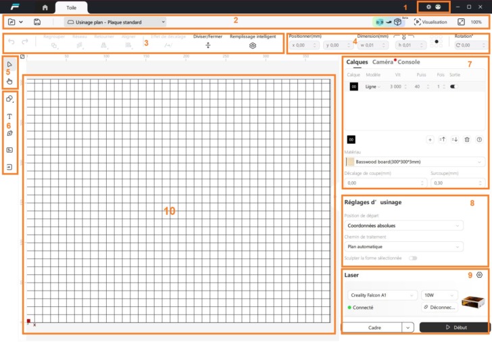Click the undo arrow icon
Screen dimensions: 492x342
point(11,41)
